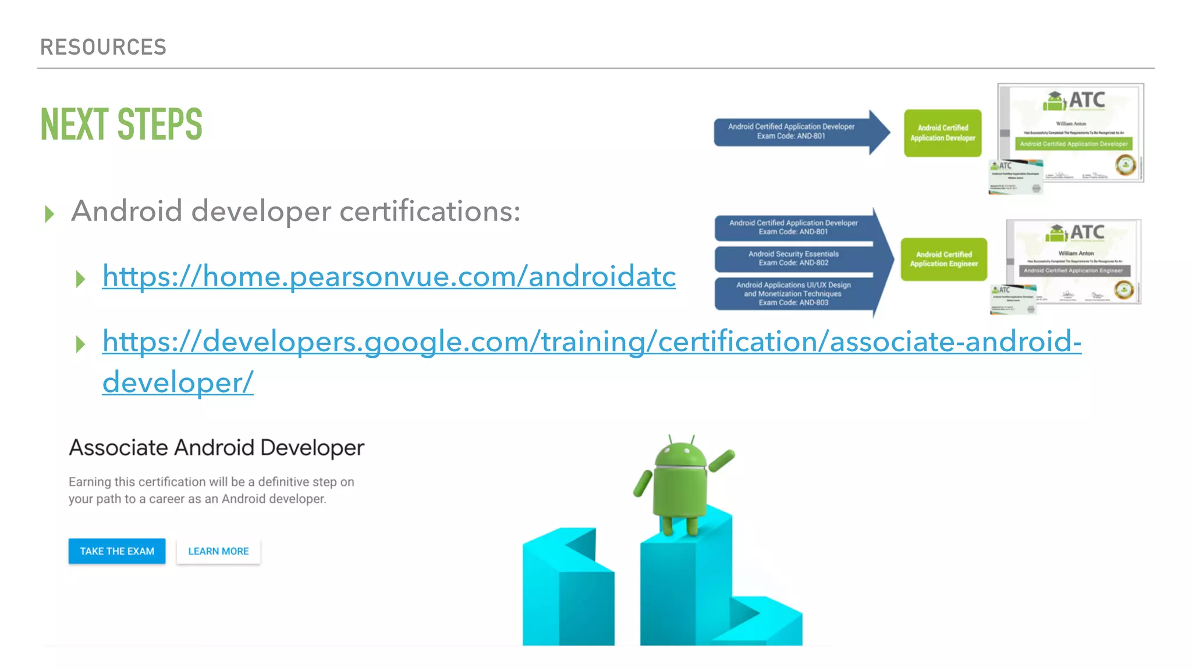Click the ATC logo on the Engineer certificate
Screen dimensions: 1192x670
tap(1074, 233)
